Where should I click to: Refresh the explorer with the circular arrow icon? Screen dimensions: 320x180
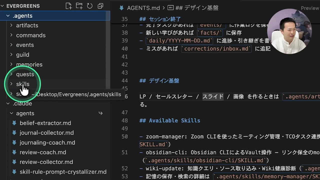pos(90,6)
